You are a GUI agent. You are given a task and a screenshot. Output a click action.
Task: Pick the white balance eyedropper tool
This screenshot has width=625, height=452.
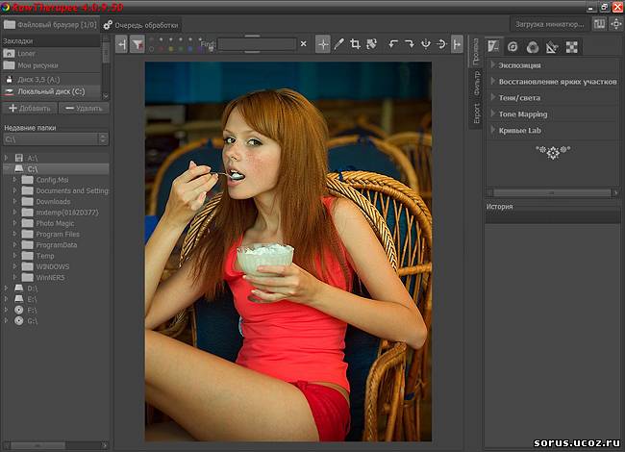click(x=338, y=43)
